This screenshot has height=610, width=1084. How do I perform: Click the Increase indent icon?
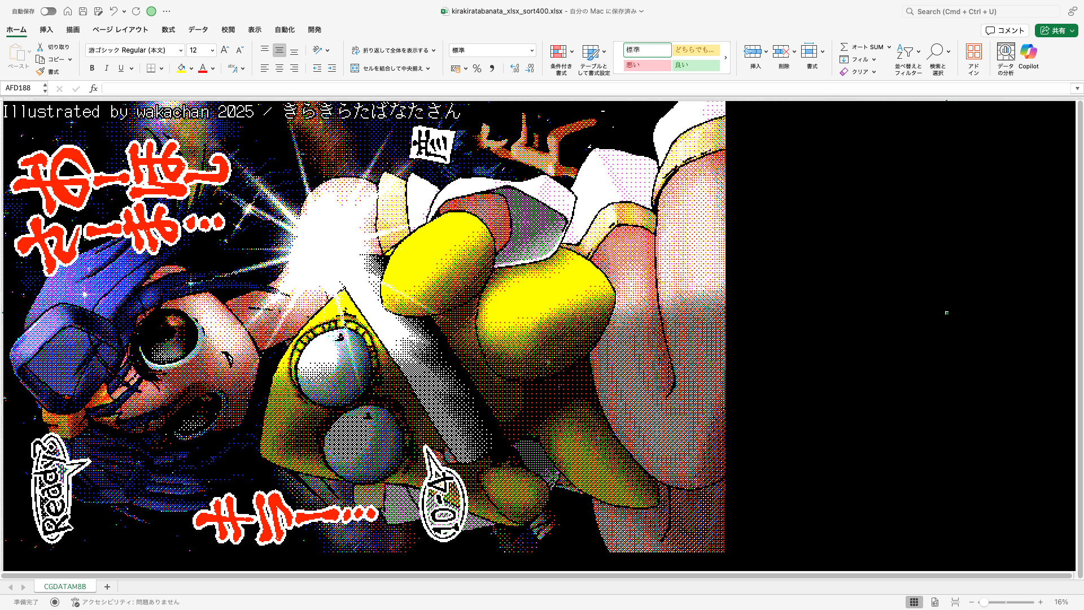[332, 68]
